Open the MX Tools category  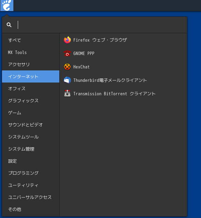pyautogui.click(x=31, y=52)
